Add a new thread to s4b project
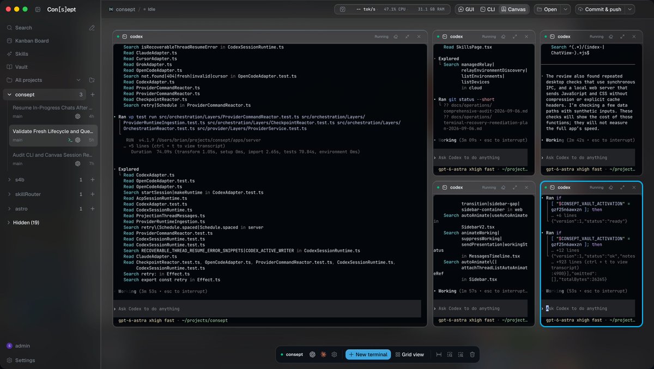The width and height of the screenshot is (654, 369). pyautogui.click(x=92, y=179)
